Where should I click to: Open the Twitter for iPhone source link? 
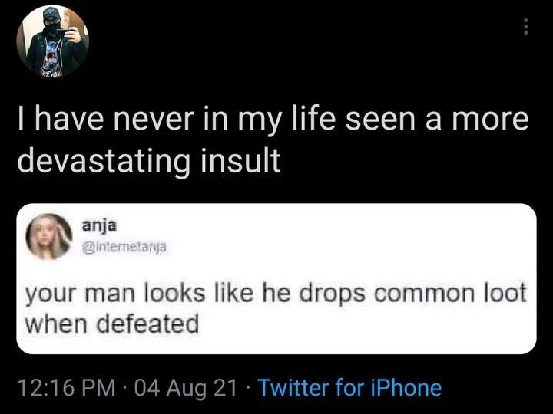tap(350, 386)
